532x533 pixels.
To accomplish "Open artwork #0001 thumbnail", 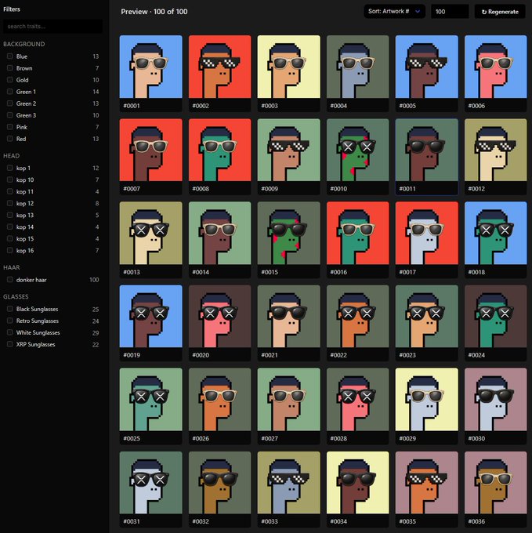I will click(x=151, y=67).
